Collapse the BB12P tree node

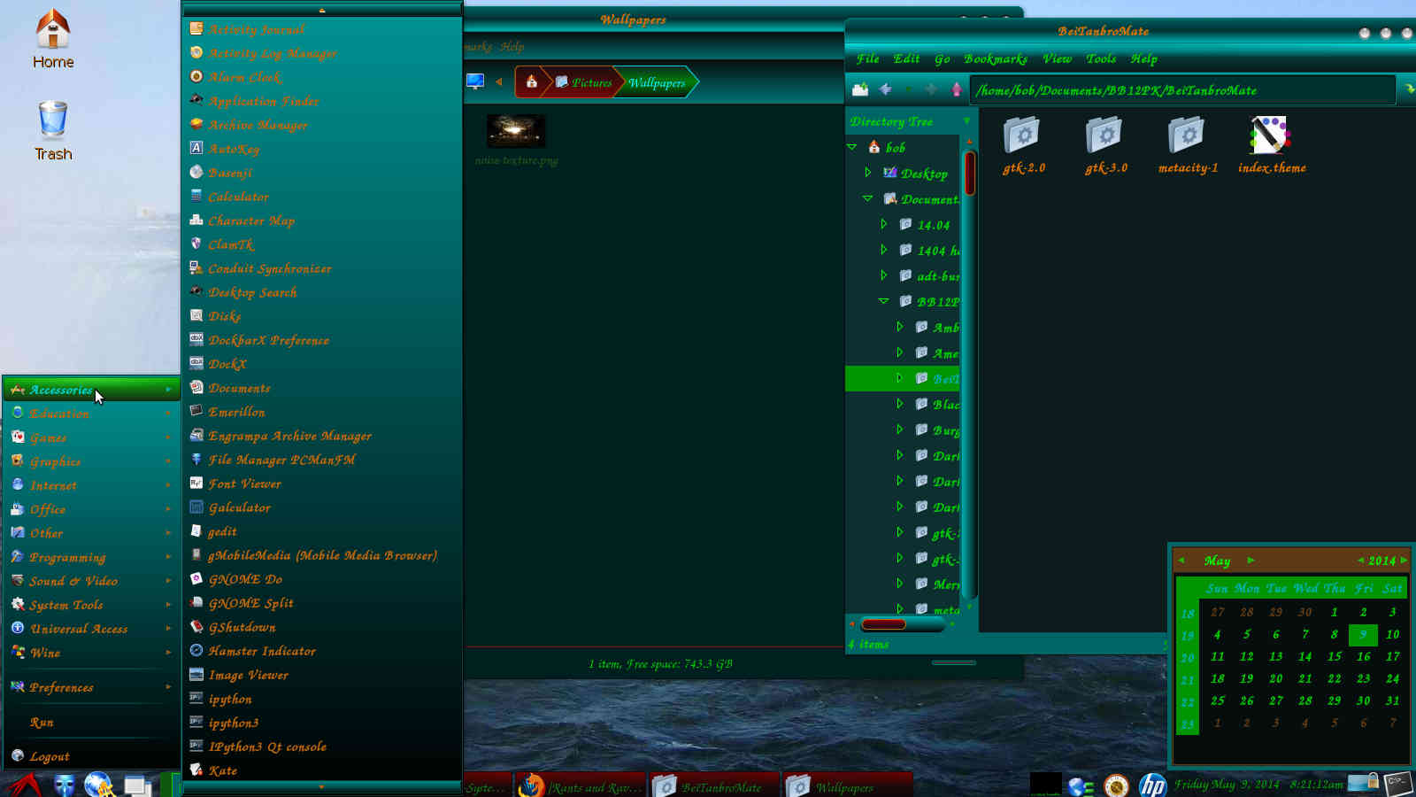883,301
